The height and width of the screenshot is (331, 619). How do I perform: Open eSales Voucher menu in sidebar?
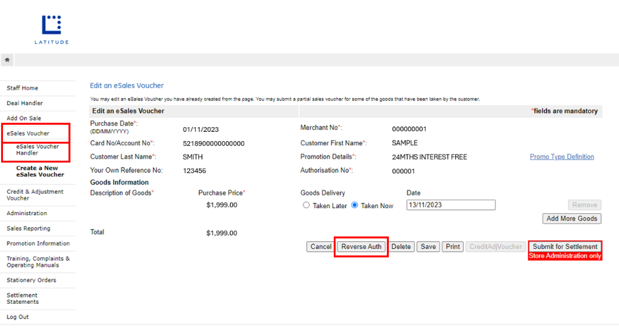coord(28,134)
